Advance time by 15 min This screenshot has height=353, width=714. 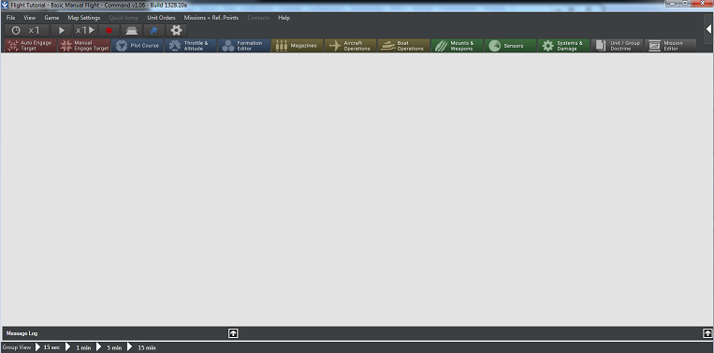tap(141, 347)
